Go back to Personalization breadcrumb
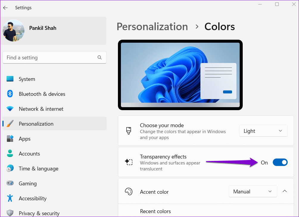This screenshot has height=217, width=299. pyautogui.click(x=152, y=27)
